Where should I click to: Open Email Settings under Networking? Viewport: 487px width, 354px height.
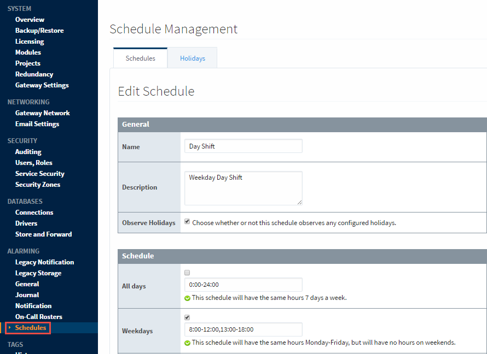tap(37, 123)
